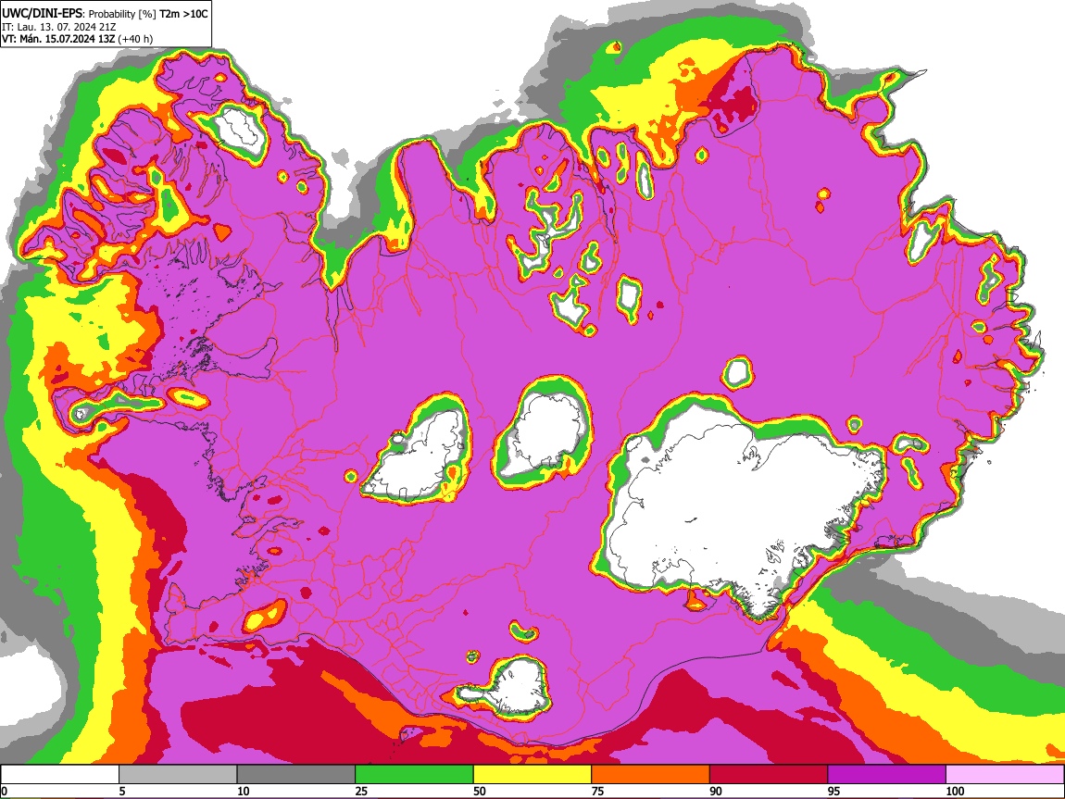Click the white 0–5% legend swatch
The image size is (1065, 799).
[60, 774]
